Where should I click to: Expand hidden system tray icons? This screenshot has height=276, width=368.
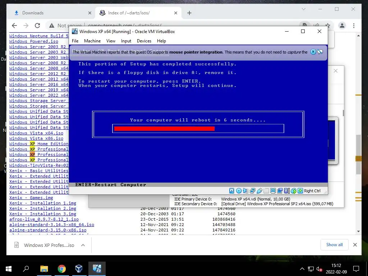point(302,269)
